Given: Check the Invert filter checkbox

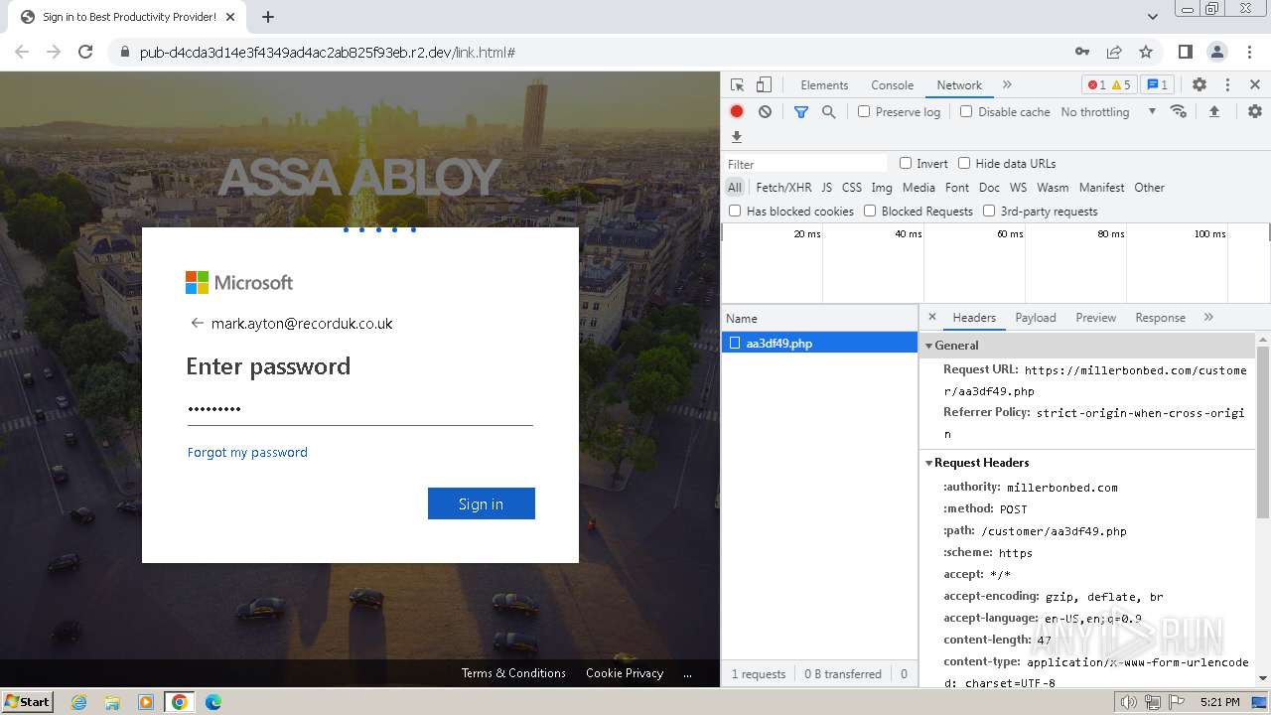Looking at the screenshot, I should 906,163.
